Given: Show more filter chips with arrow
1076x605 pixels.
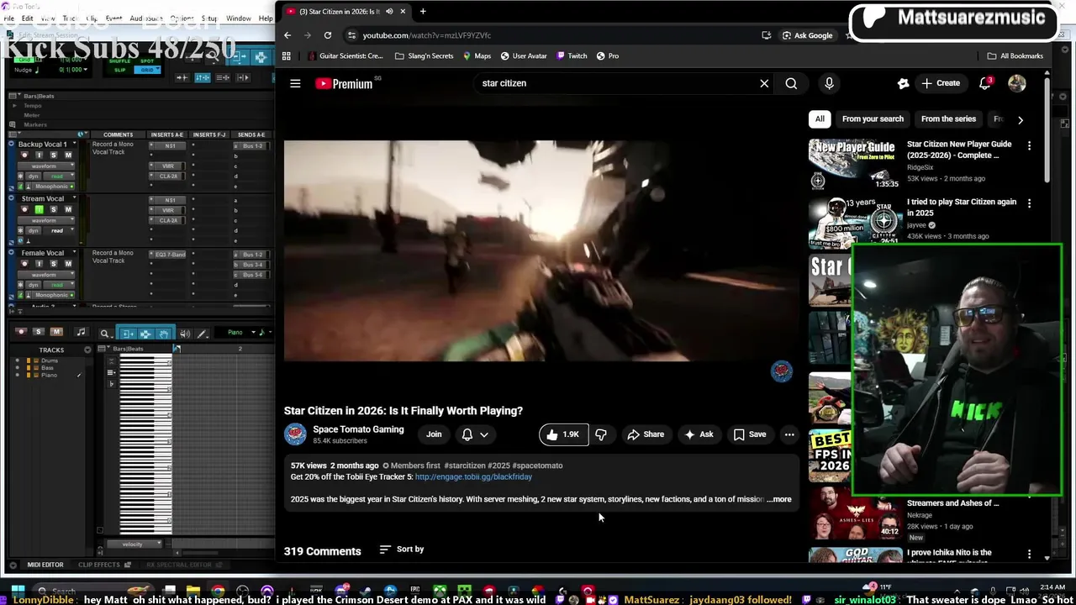Looking at the screenshot, I should (x=1021, y=119).
